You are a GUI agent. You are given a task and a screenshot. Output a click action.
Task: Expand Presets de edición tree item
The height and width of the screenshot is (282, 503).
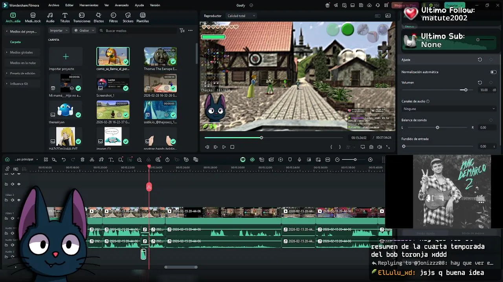pyautogui.click(x=7, y=73)
